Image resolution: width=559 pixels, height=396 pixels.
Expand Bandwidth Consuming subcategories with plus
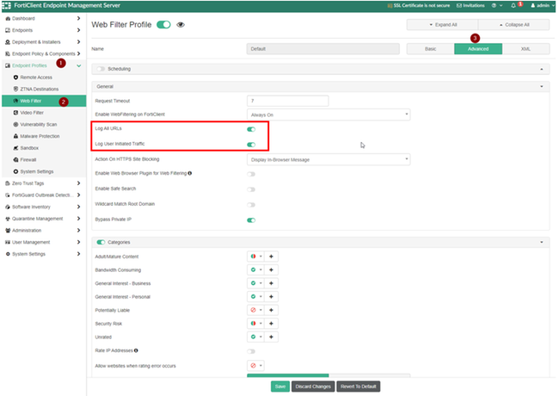pyautogui.click(x=271, y=270)
